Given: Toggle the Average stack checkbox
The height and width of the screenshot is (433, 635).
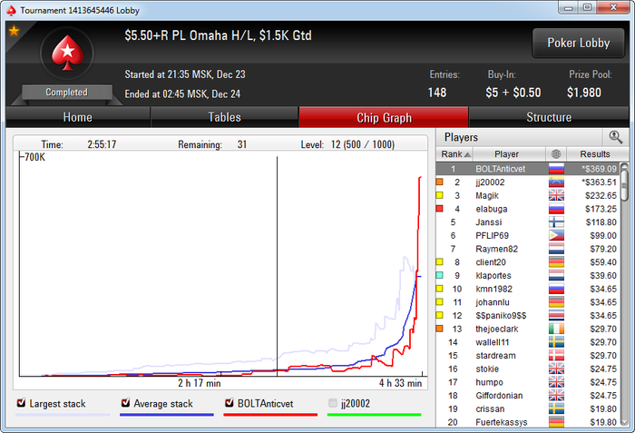Looking at the screenshot, I should [125, 403].
